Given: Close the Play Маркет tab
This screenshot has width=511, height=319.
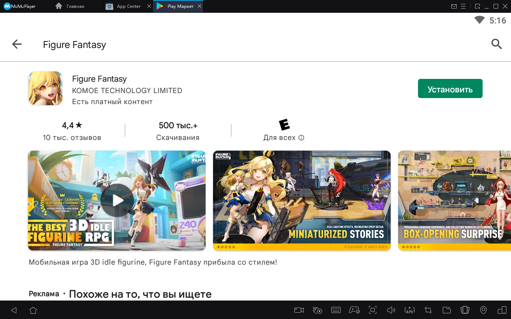Looking at the screenshot, I should click(x=200, y=6).
